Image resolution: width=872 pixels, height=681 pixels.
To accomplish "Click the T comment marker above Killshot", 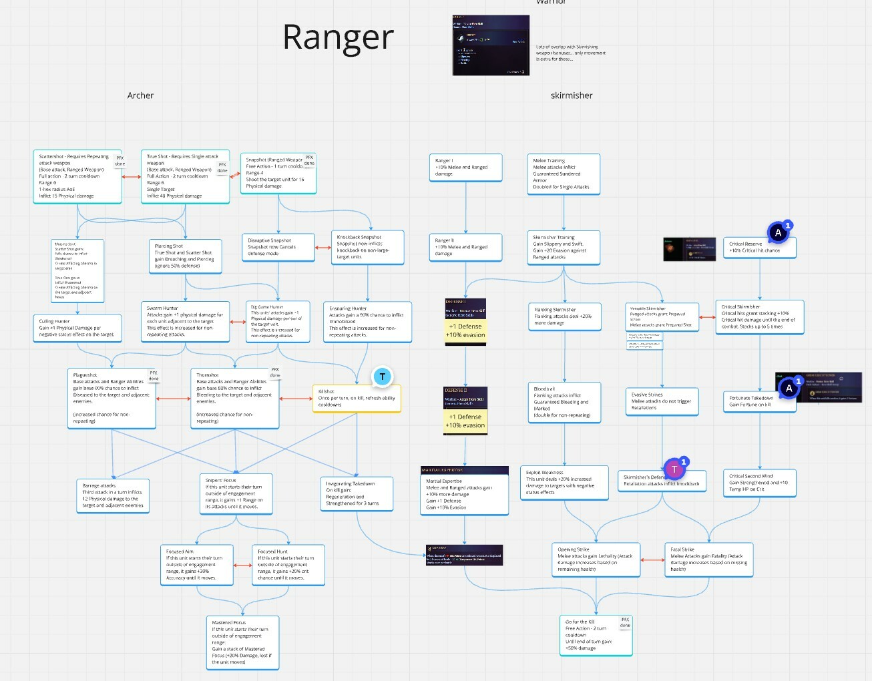I will 382,377.
